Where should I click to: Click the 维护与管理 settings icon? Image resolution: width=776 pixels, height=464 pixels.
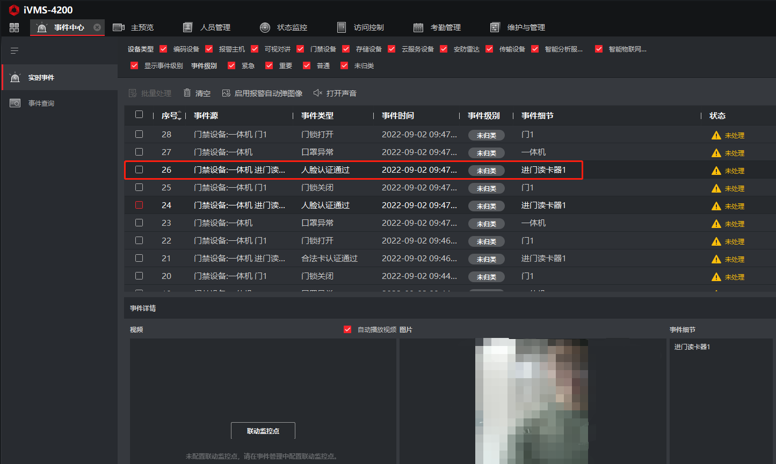click(x=495, y=27)
